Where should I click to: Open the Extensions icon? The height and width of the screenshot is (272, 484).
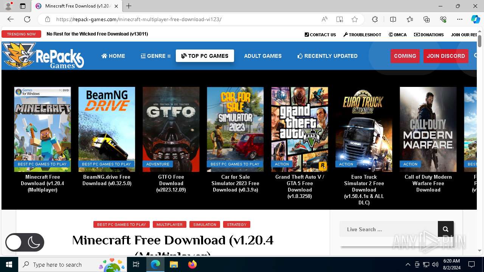tap(375, 19)
